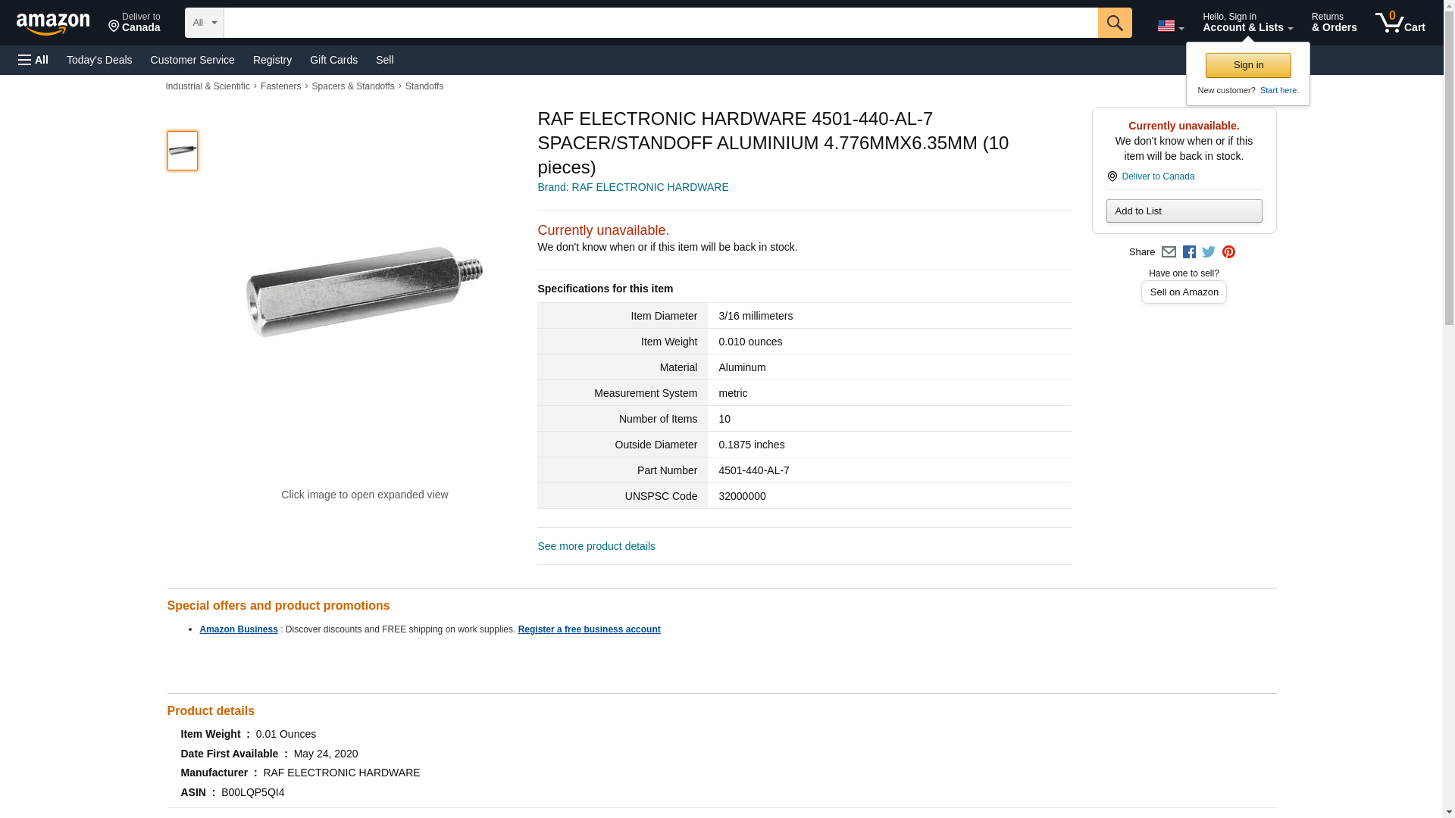Open the cart icon
This screenshot has width=1455, height=818.
coord(1400,22)
